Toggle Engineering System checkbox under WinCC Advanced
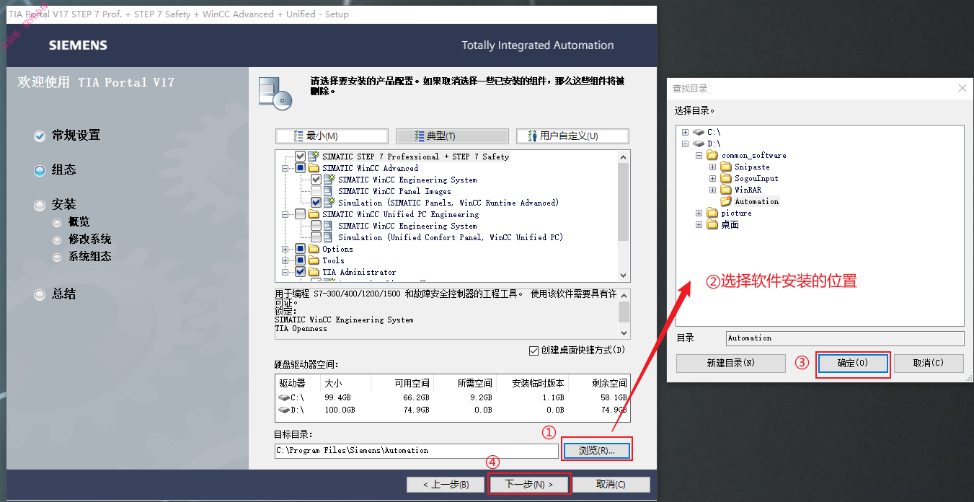 [x=316, y=180]
